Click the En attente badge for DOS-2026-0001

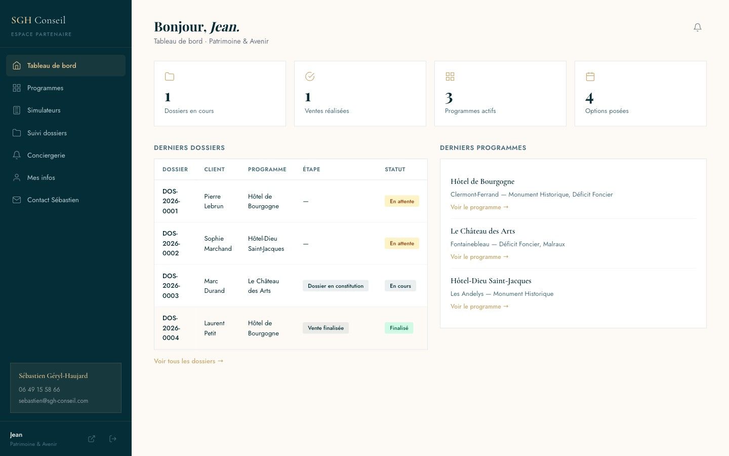point(401,201)
